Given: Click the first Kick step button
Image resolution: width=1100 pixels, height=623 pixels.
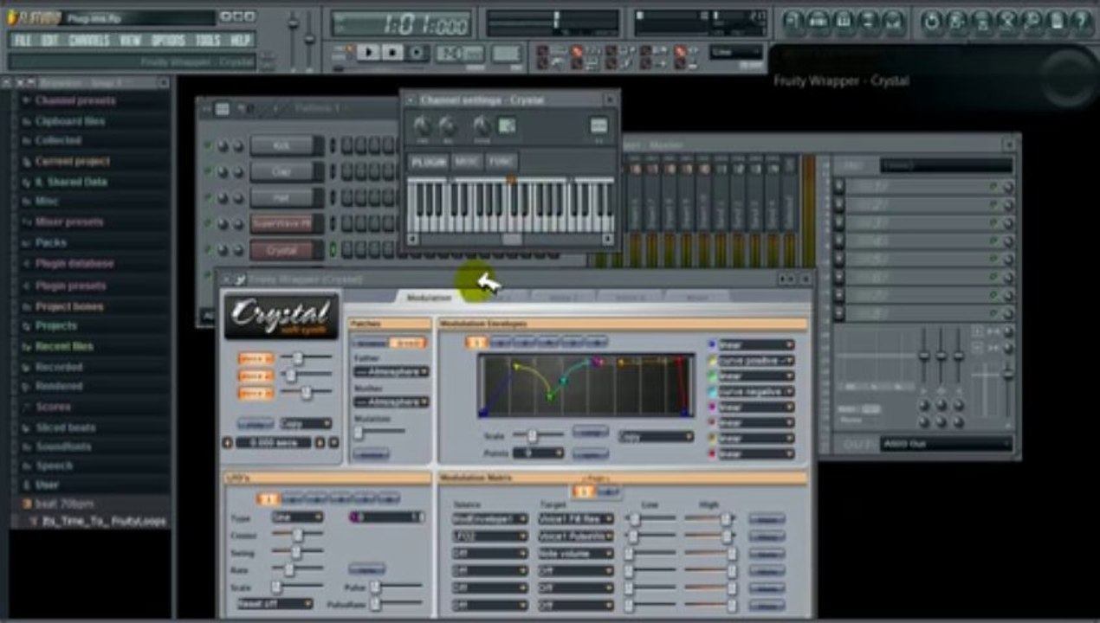Looking at the screenshot, I should pyautogui.click(x=346, y=146).
